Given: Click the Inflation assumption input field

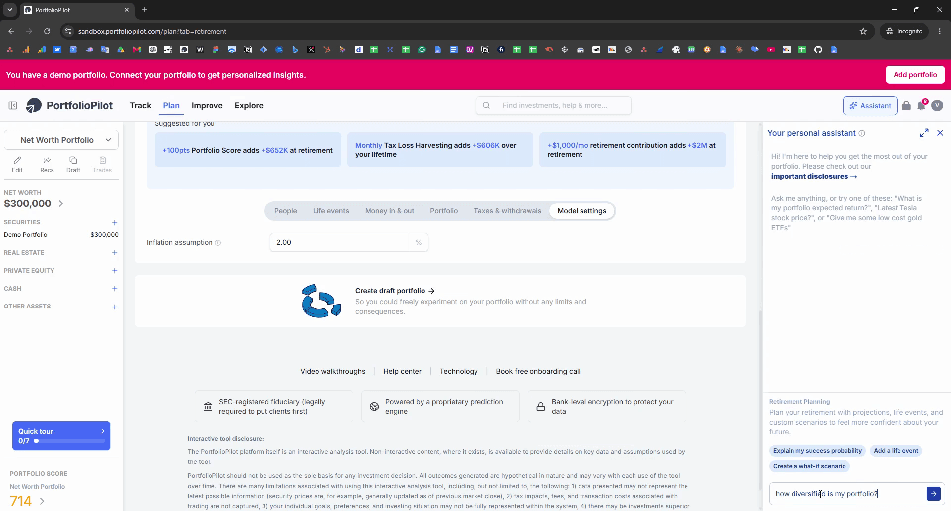Looking at the screenshot, I should 339,242.
